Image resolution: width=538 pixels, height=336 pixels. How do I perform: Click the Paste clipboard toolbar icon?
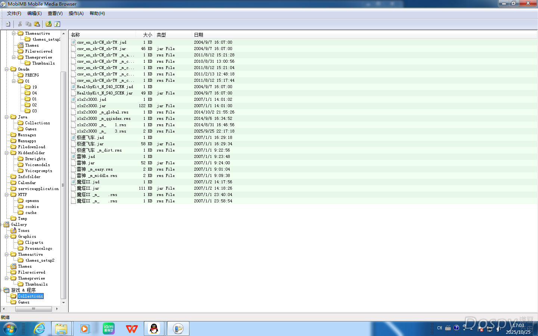pyautogui.click(x=37, y=24)
